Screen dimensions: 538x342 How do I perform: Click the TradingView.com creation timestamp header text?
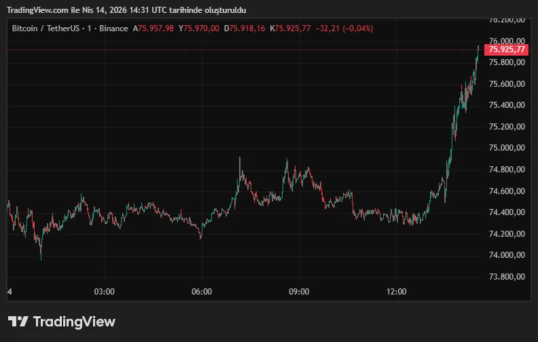click(x=126, y=10)
